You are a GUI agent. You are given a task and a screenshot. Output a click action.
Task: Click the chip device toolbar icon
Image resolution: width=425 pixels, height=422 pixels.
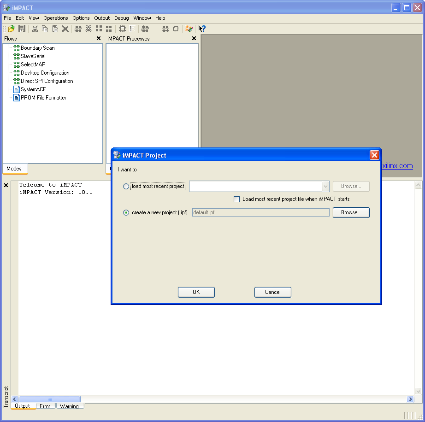pos(122,29)
